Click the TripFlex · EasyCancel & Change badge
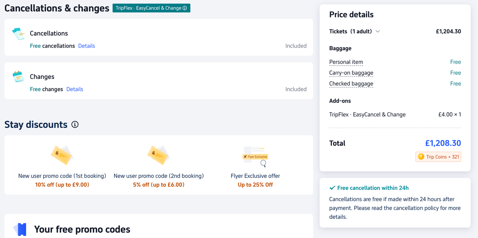The image size is (478, 238). (x=151, y=8)
